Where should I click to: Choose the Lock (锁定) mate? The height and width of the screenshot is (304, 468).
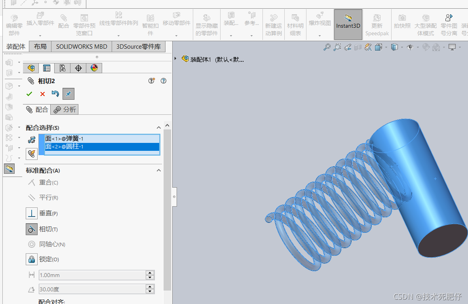coord(31,259)
